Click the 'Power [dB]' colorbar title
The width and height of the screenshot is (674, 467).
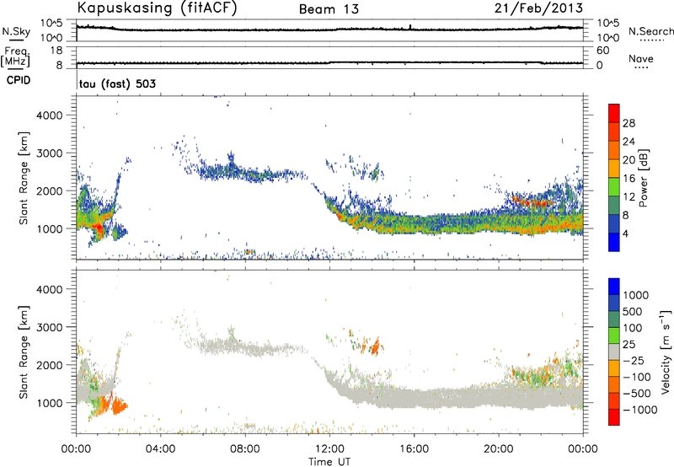coord(643,178)
